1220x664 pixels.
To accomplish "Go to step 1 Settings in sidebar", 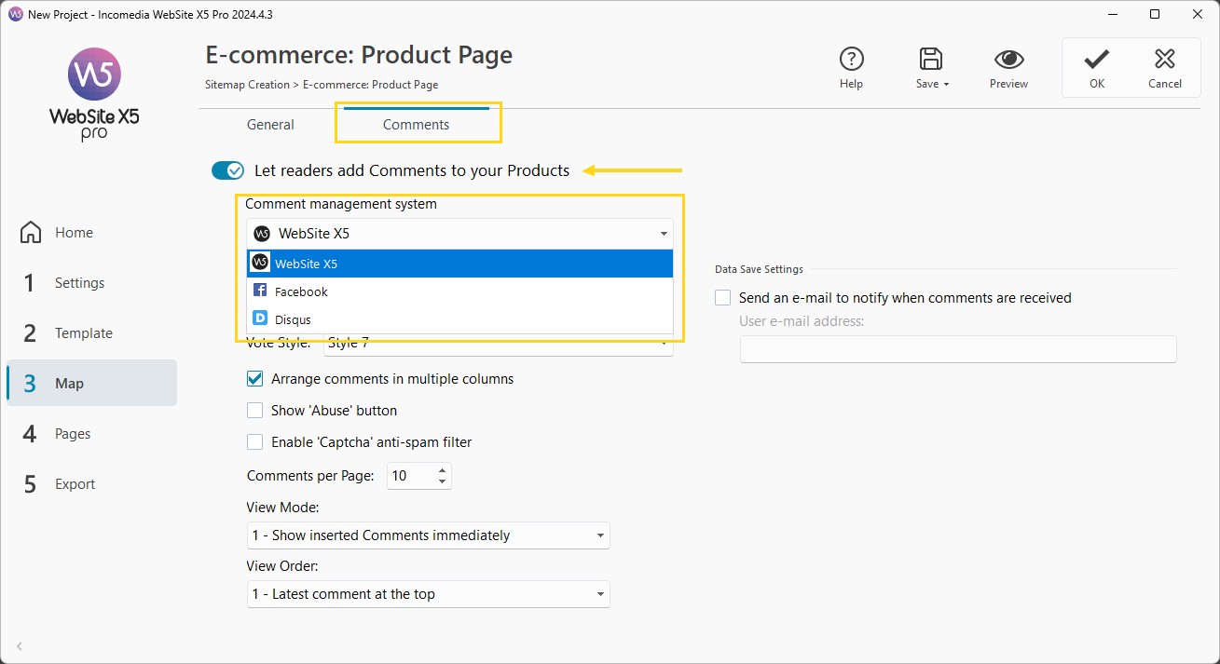I will (x=91, y=282).
